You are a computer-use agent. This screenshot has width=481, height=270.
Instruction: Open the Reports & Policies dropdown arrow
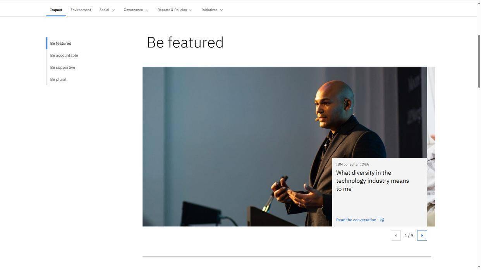pos(191,10)
